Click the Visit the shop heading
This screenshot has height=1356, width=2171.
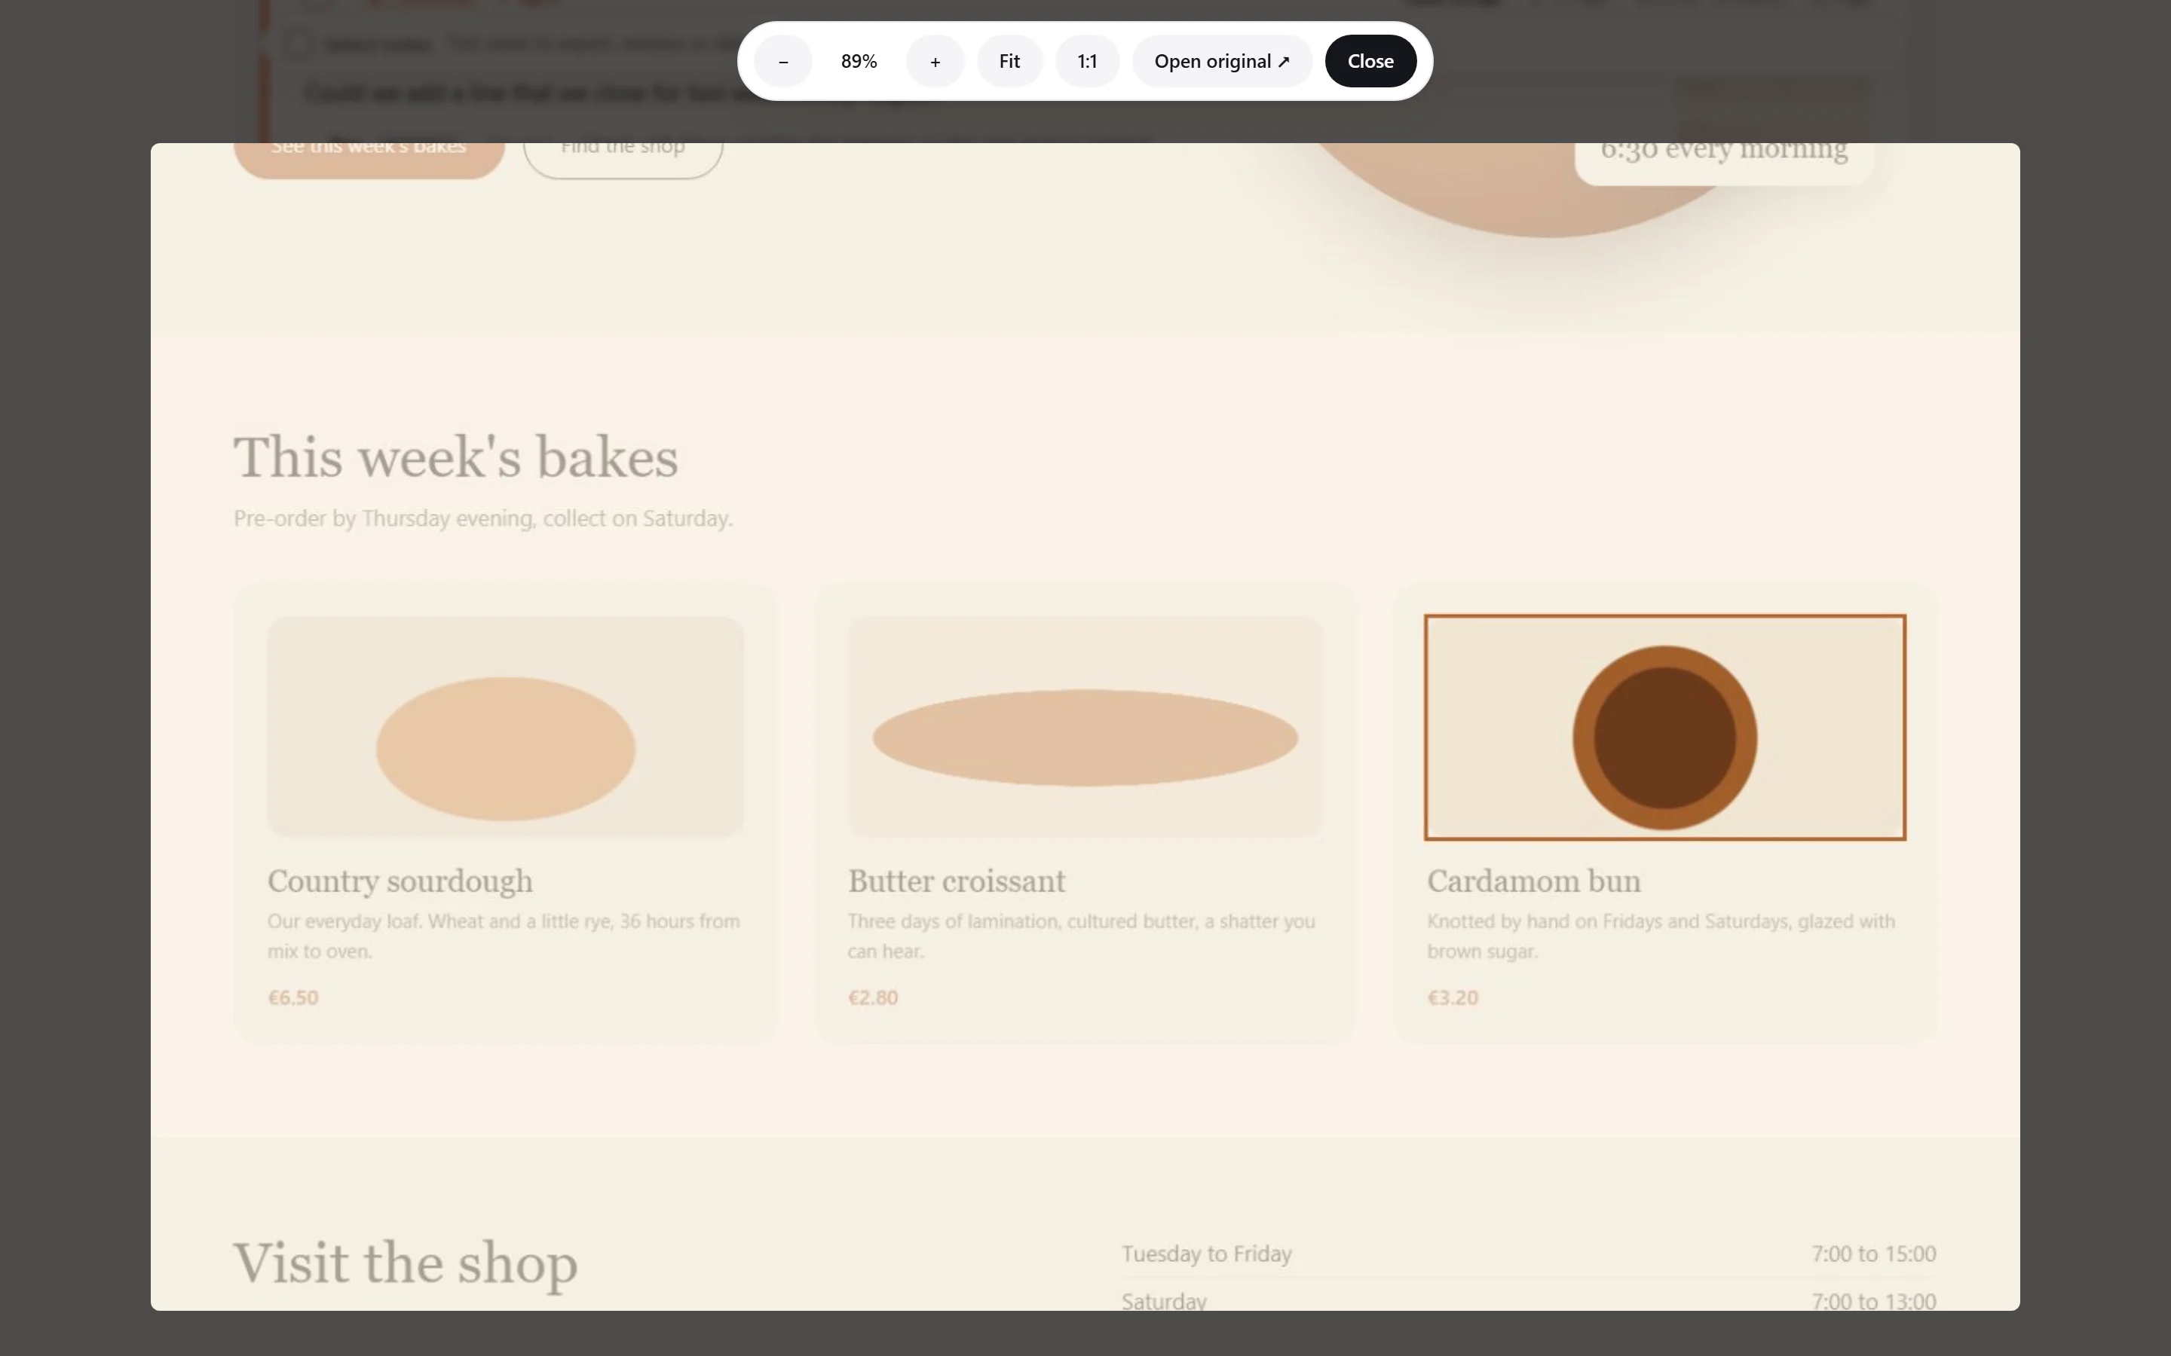click(406, 1263)
